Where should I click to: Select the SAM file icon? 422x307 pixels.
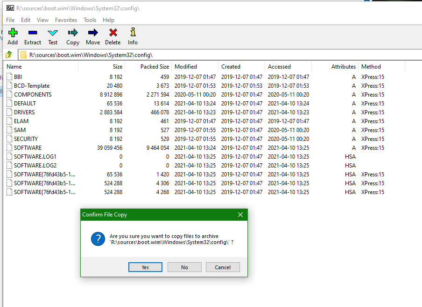coord(9,130)
